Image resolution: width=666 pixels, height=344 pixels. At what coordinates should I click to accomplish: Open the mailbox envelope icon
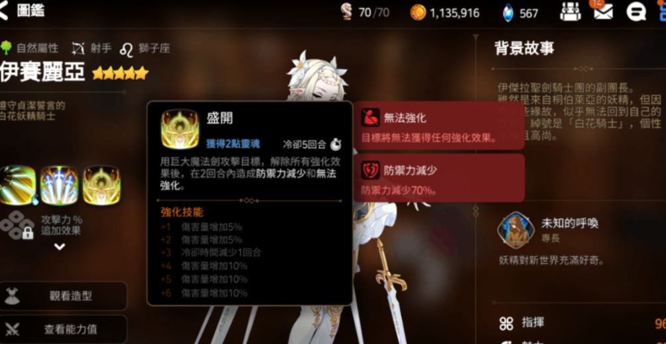point(603,13)
